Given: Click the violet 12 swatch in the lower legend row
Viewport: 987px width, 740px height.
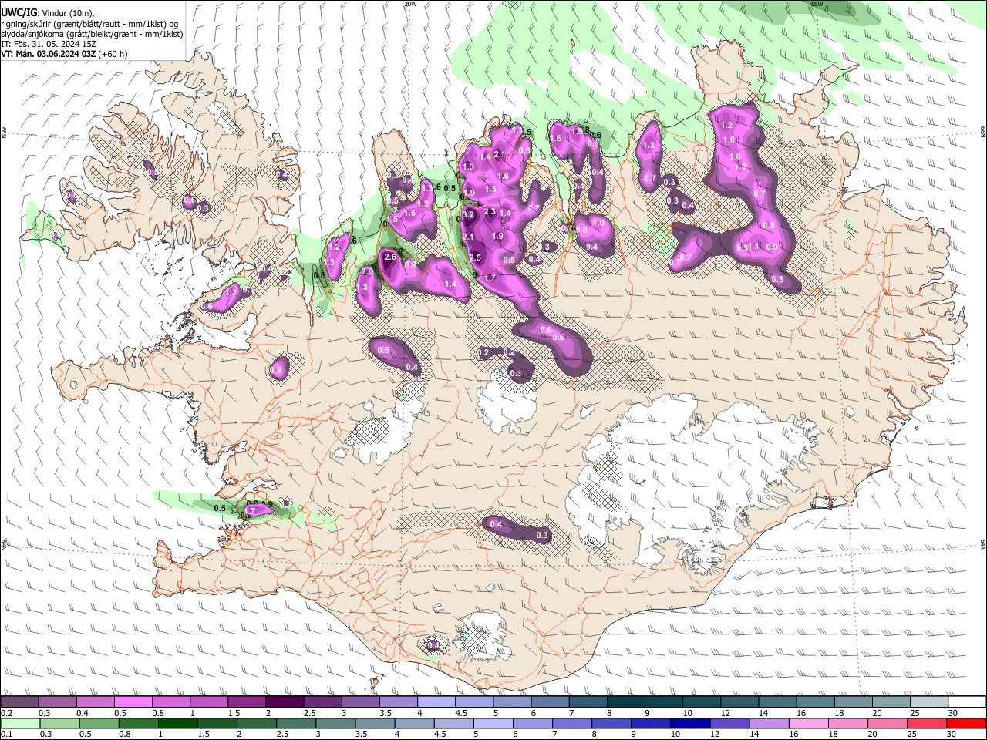Looking at the screenshot, I should (728, 723).
